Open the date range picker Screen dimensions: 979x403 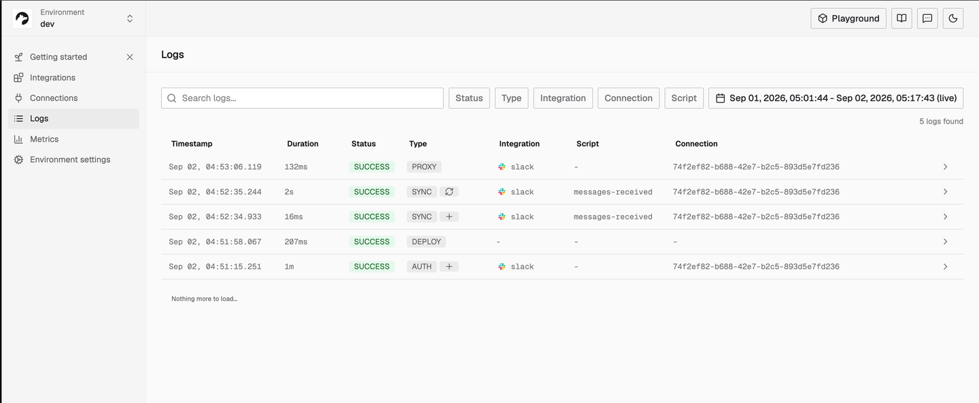836,98
